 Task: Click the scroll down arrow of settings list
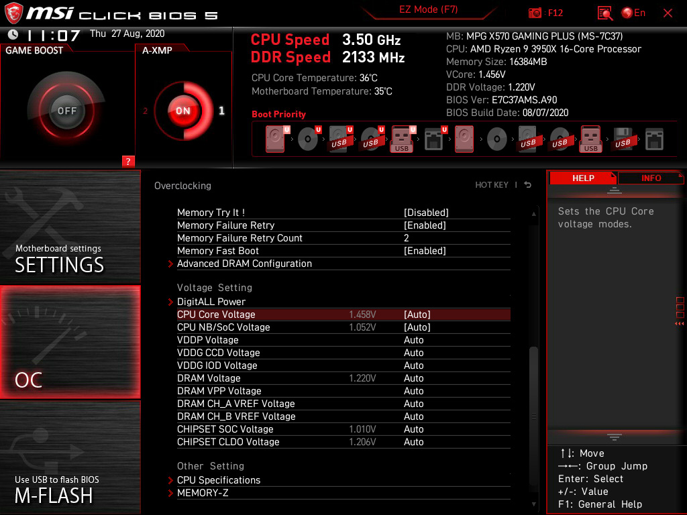533,504
